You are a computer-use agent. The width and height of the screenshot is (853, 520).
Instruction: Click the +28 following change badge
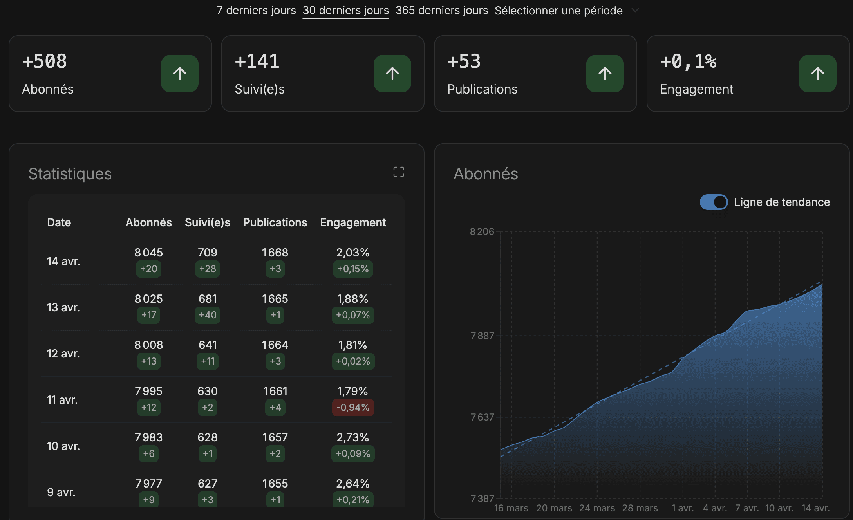point(208,269)
